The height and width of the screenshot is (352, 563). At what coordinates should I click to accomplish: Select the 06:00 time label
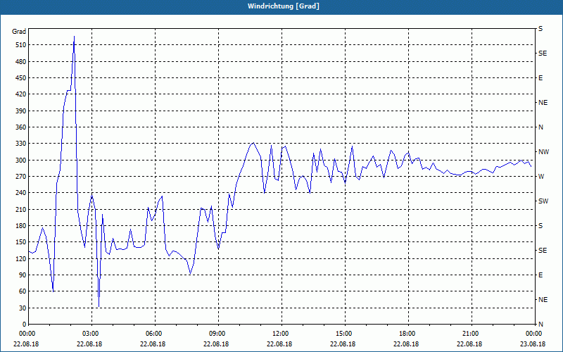[x=155, y=334]
